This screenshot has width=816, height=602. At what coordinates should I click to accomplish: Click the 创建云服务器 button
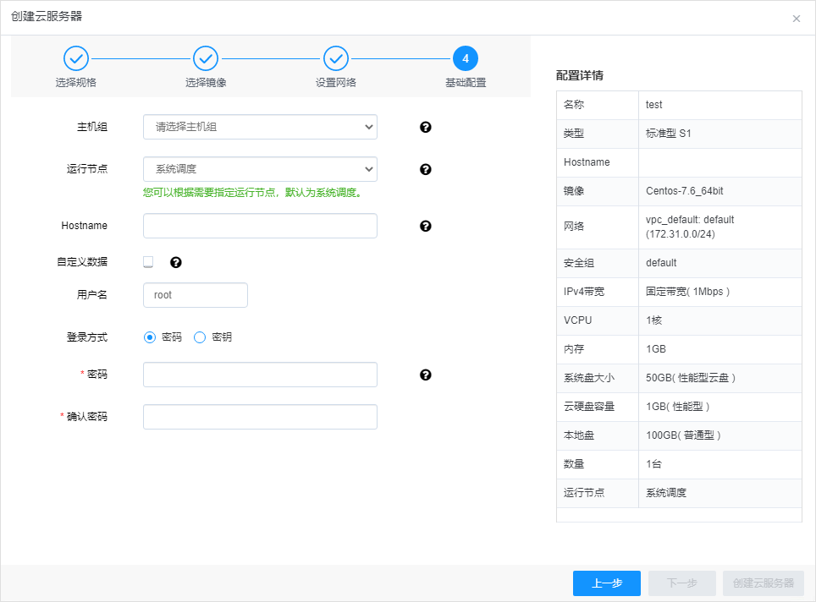(x=764, y=583)
